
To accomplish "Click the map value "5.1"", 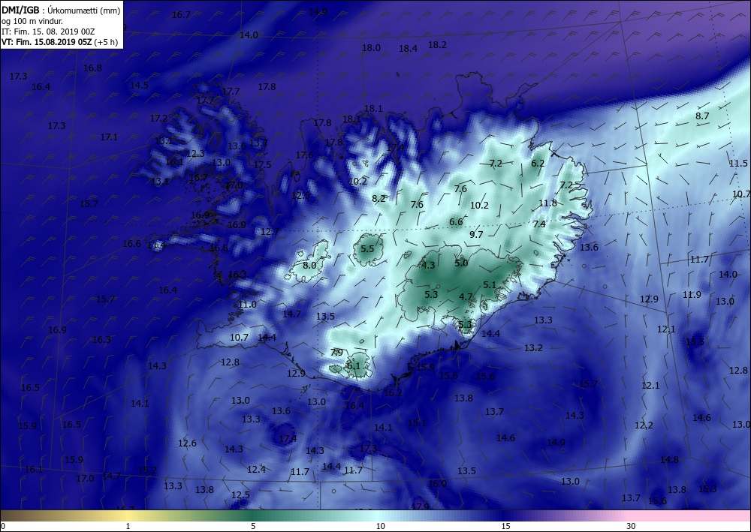I will tap(490, 284).
